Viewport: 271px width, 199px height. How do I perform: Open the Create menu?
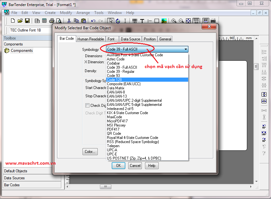(x=50, y=13)
